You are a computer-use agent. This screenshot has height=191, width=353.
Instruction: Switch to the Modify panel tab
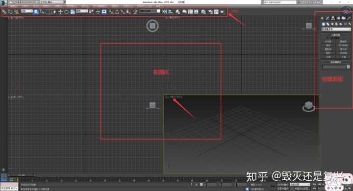click(328, 18)
